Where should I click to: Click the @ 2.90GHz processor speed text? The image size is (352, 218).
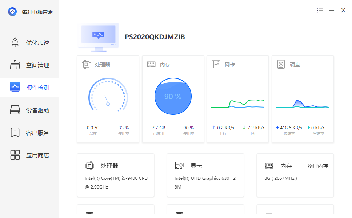point(96,187)
